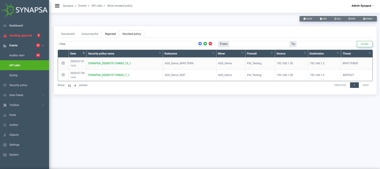
Task: Click the Settings sidebar icon
Action: point(5,145)
